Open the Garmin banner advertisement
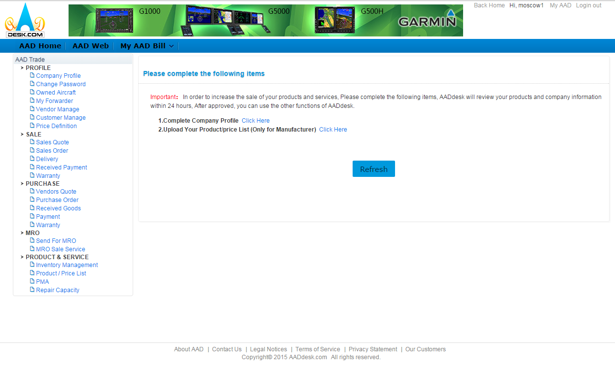The height and width of the screenshot is (372, 615). [x=266, y=20]
